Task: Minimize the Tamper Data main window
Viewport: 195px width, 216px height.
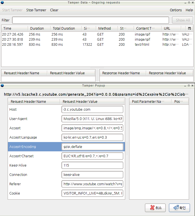Action: coord(185,3)
